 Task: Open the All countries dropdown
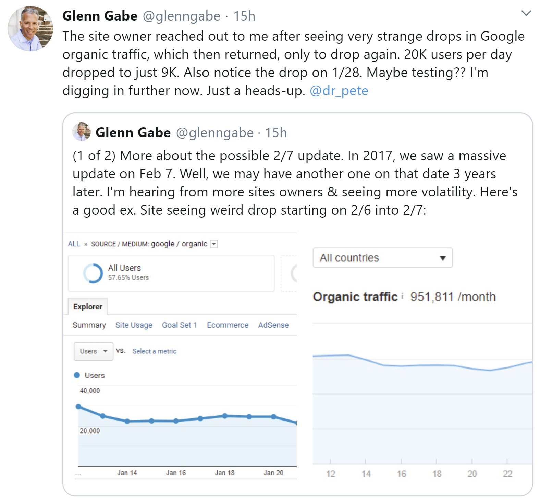(443, 258)
